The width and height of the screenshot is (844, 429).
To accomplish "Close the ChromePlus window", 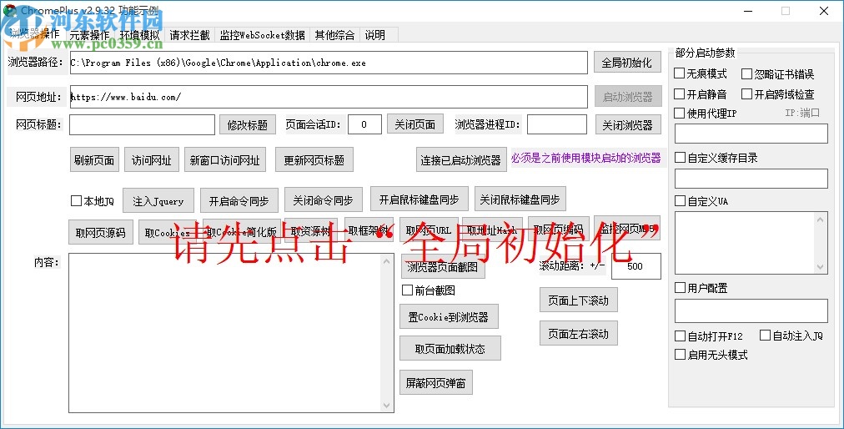I will (x=824, y=11).
